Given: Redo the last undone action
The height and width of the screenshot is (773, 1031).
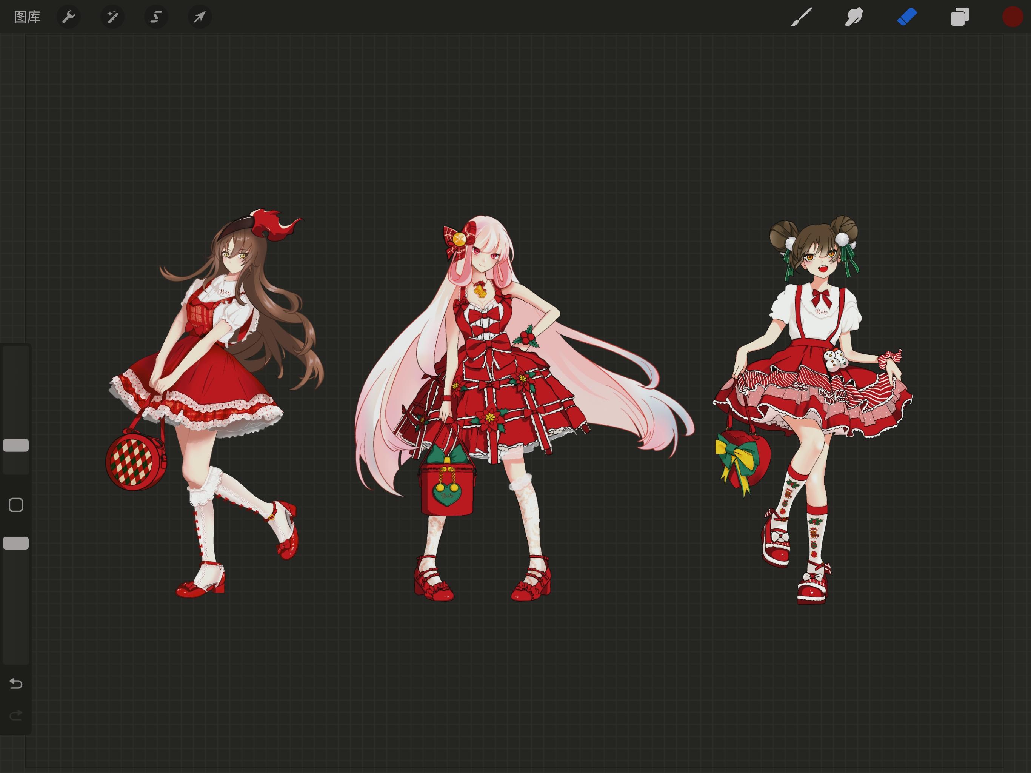Looking at the screenshot, I should [x=16, y=715].
